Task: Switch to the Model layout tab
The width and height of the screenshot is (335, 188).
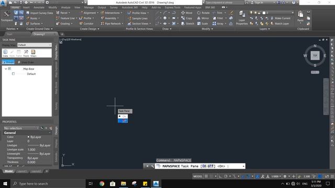Action: click(x=9, y=171)
